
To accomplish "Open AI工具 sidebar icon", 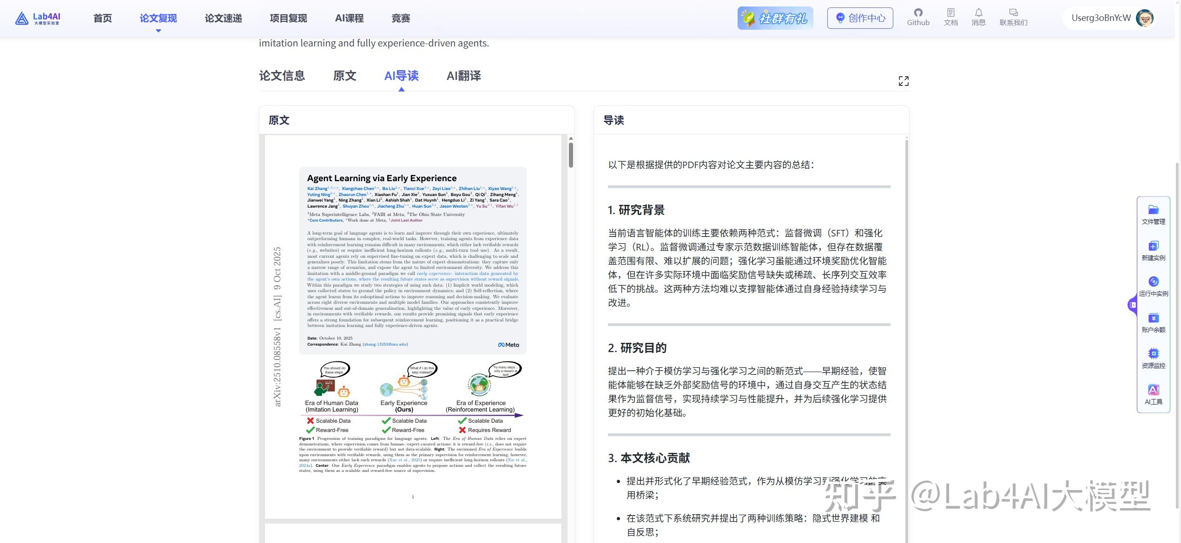I will click(1153, 390).
